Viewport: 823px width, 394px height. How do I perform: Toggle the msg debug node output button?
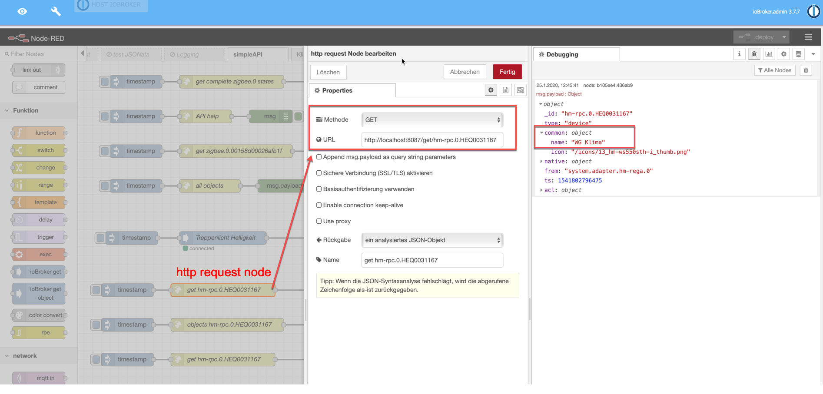(x=298, y=116)
